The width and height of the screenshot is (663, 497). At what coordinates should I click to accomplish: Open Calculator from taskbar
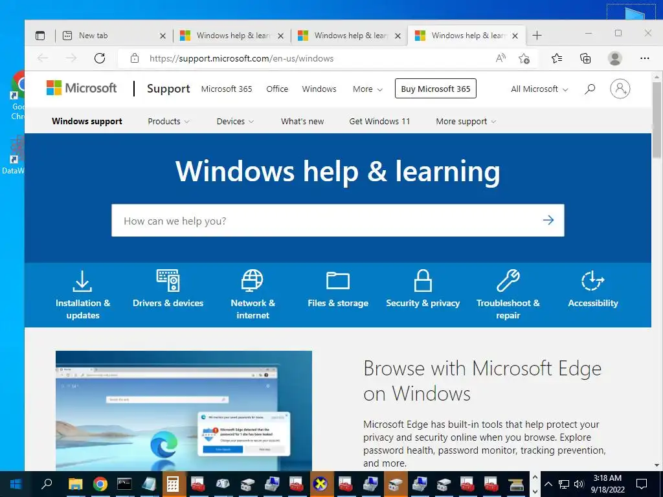pos(172,484)
